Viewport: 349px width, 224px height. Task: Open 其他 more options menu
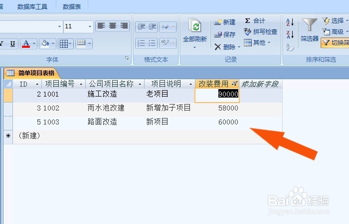(x=257, y=42)
